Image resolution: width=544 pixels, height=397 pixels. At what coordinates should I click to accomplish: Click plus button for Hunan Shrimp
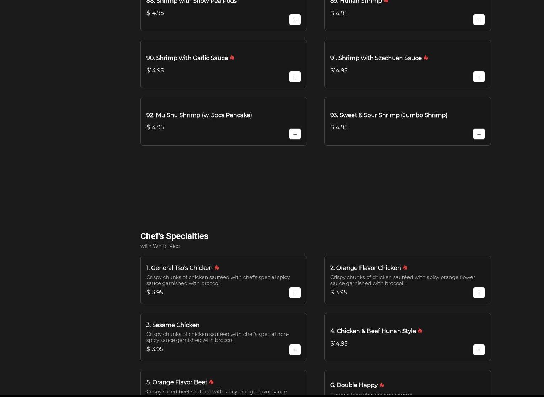[x=479, y=20]
